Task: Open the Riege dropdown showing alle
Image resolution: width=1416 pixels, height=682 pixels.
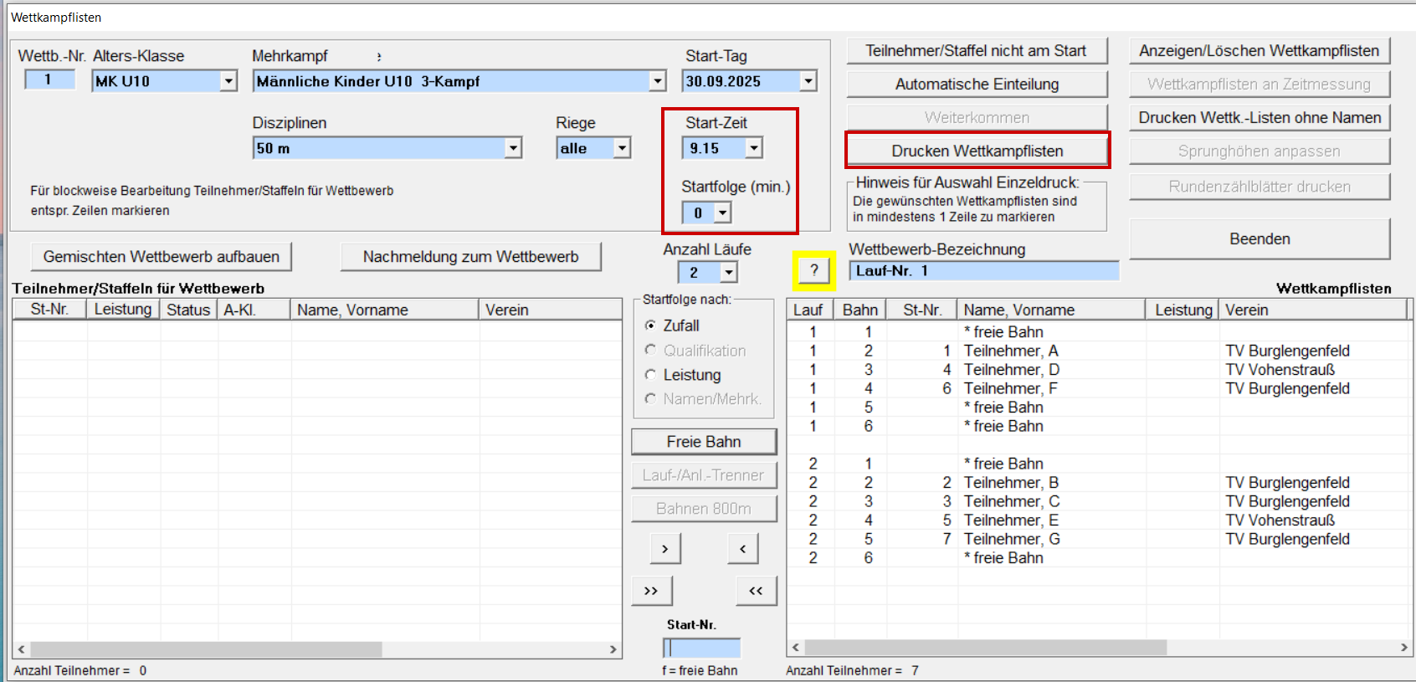Action: coord(622,148)
